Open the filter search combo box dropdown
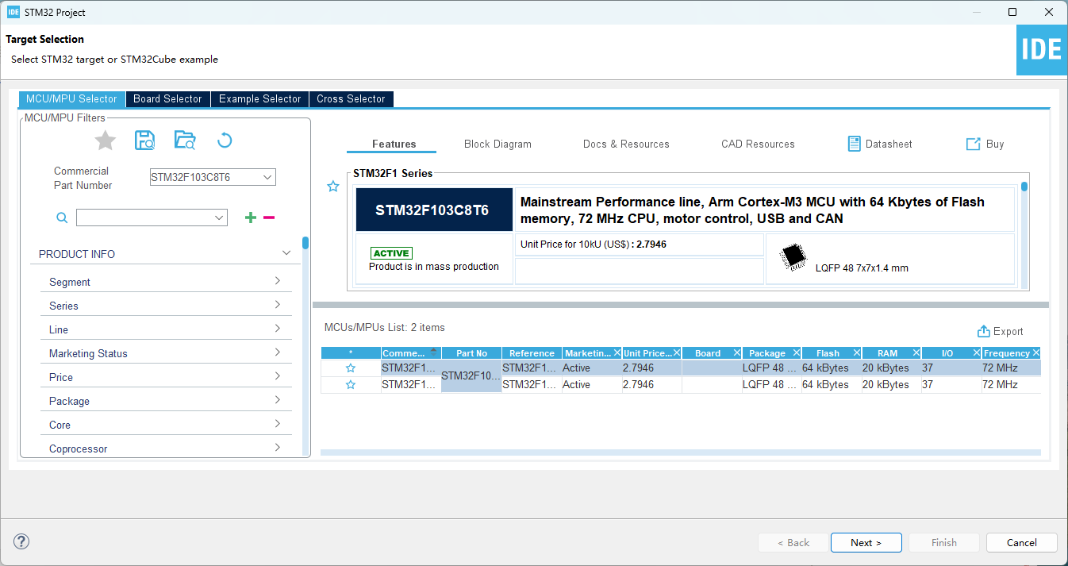 [219, 218]
